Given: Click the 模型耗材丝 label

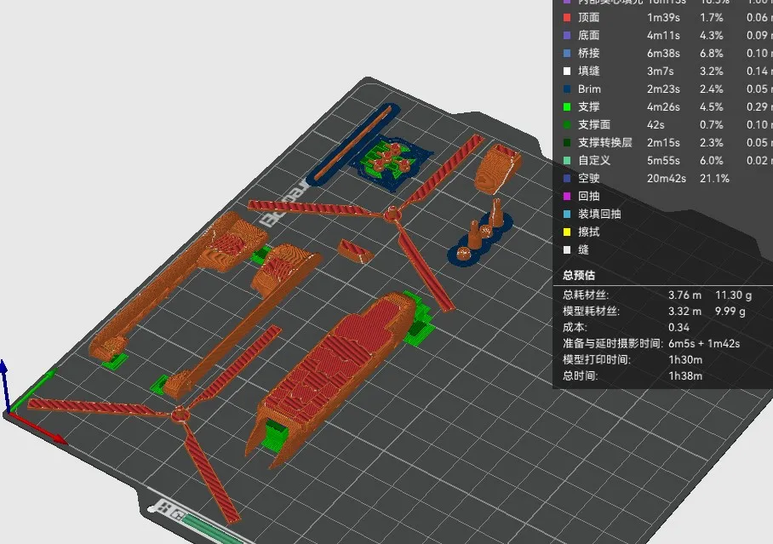Looking at the screenshot, I should [x=591, y=312].
